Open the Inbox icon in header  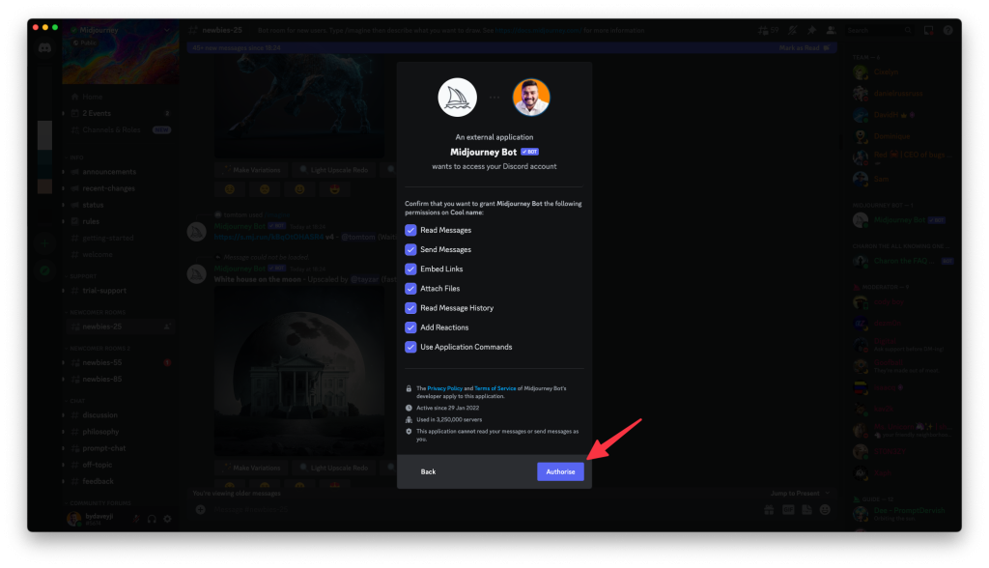tap(928, 30)
